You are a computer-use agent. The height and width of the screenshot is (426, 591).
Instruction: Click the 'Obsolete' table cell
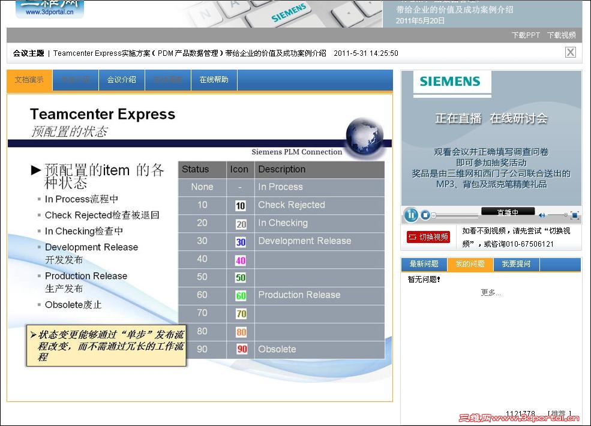(320, 349)
